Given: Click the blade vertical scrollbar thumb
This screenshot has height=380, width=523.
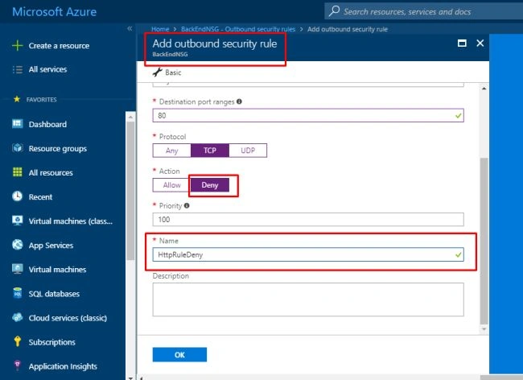Looking at the screenshot, I should pyautogui.click(x=484, y=241).
